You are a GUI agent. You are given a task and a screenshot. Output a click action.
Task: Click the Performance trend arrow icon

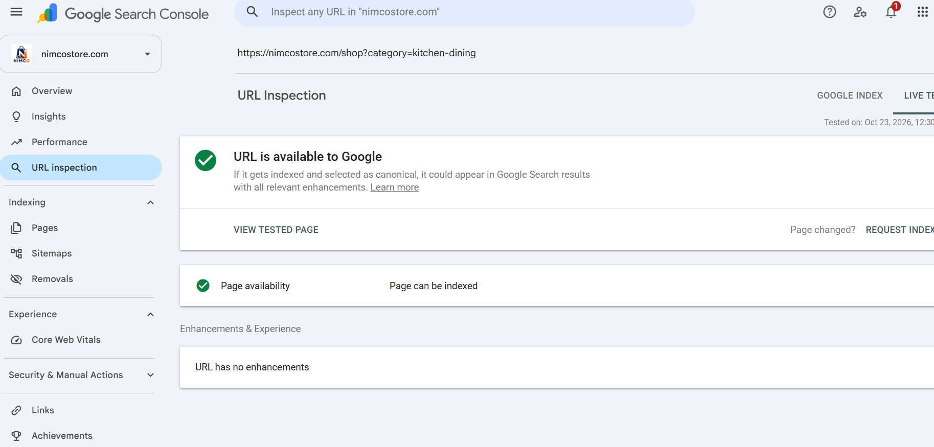16,142
